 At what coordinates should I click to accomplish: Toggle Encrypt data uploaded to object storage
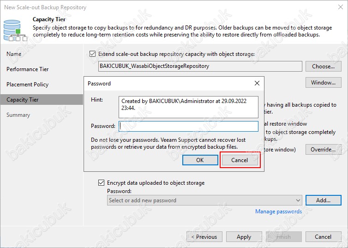[101, 183]
